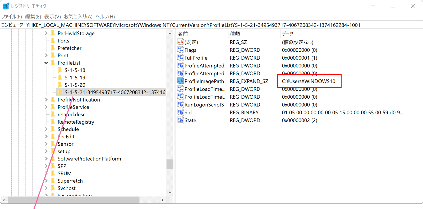Click the SoftwareProtectionPlatform folder icon
The width and height of the screenshot is (423, 209).
point(53,159)
